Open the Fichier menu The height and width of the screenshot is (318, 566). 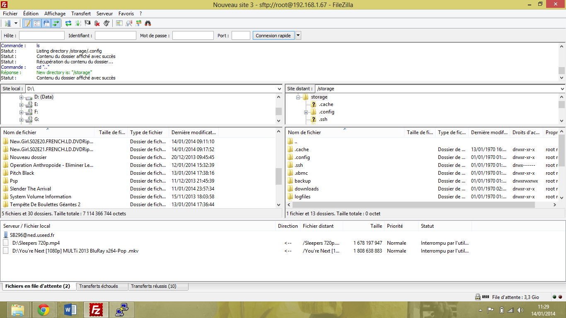10,14
